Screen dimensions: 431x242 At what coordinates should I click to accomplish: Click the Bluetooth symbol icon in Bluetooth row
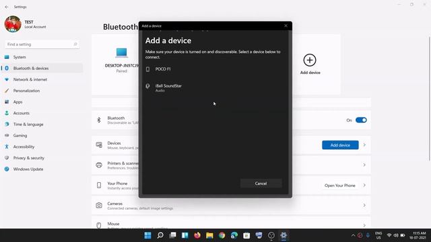[x=99, y=120]
